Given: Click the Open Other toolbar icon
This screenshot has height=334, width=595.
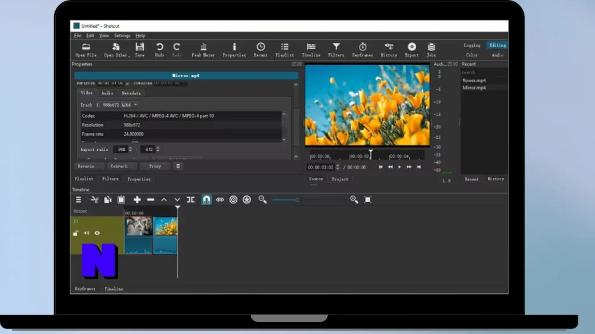Looking at the screenshot, I should click(x=116, y=50).
